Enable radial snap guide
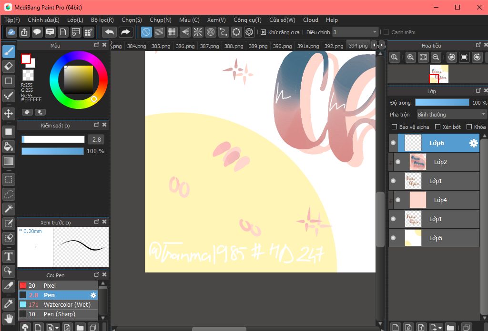This screenshot has height=331, width=488. [198, 32]
